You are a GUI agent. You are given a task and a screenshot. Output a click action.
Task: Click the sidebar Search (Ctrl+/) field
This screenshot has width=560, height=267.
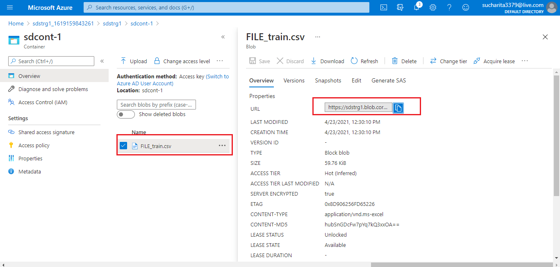51,61
